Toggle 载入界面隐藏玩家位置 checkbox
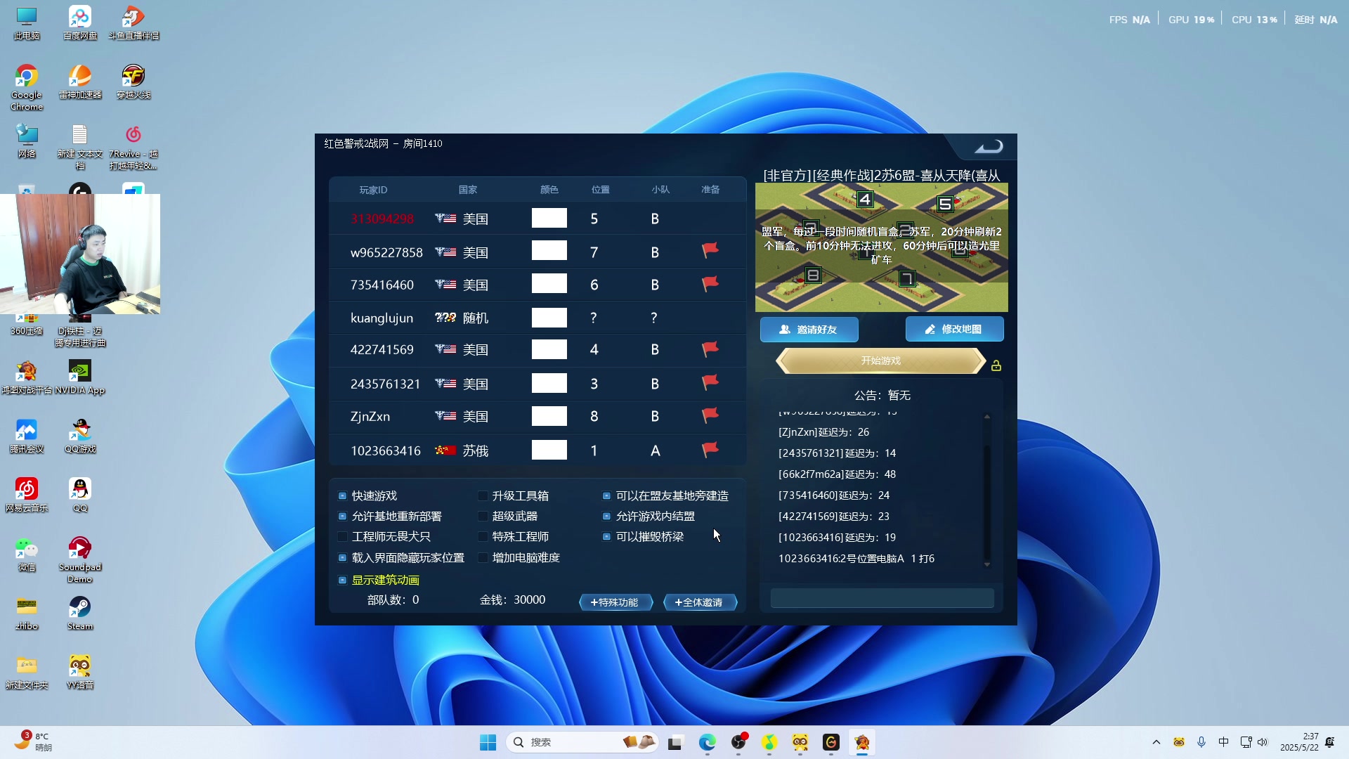Image resolution: width=1349 pixels, height=759 pixels. pyautogui.click(x=343, y=557)
